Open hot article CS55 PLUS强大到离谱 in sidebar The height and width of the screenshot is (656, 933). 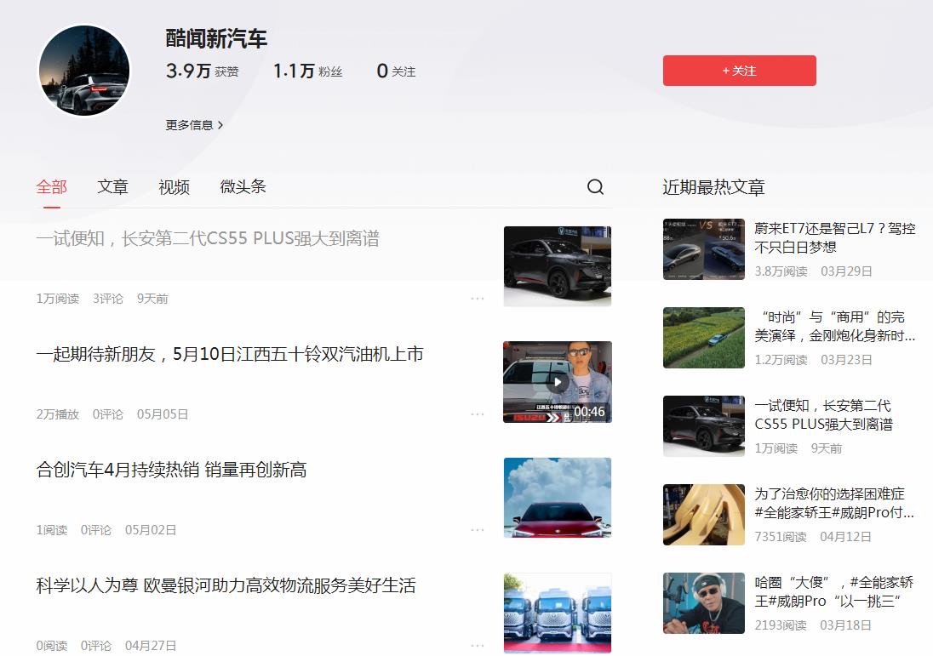click(823, 414)
